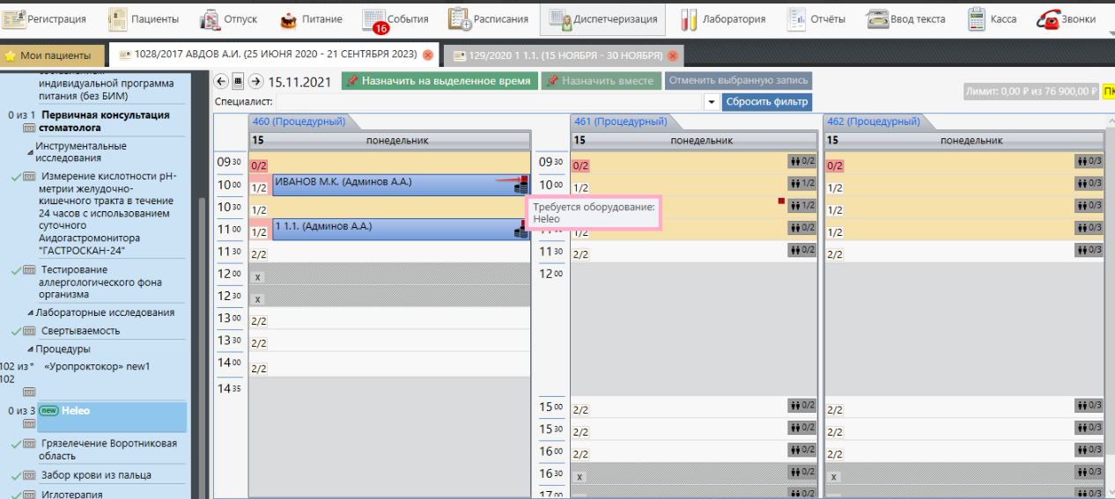
Task: Click coins icon on 1 1.1. appointment
Action: (x=521, y=231)
